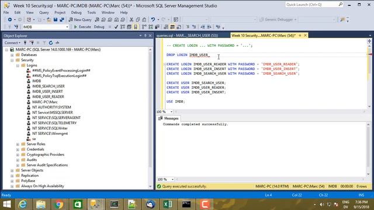
Task: Open the Messages pane zoom 100% dropdown
Action: [x=172, y=179]
